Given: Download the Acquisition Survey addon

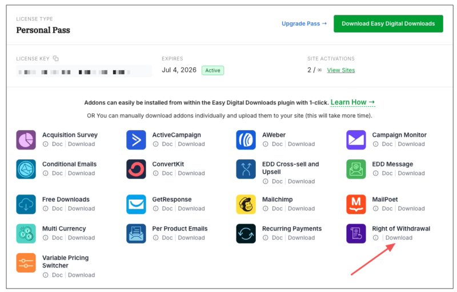Looking at the screenshot, I should point(81,144).
